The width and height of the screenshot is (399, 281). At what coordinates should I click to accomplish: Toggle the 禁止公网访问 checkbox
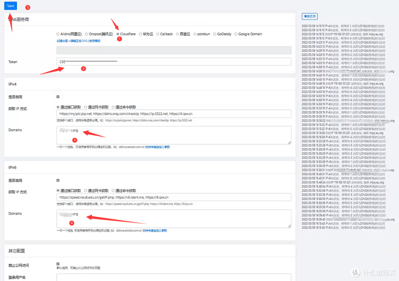tap(58, 264)
